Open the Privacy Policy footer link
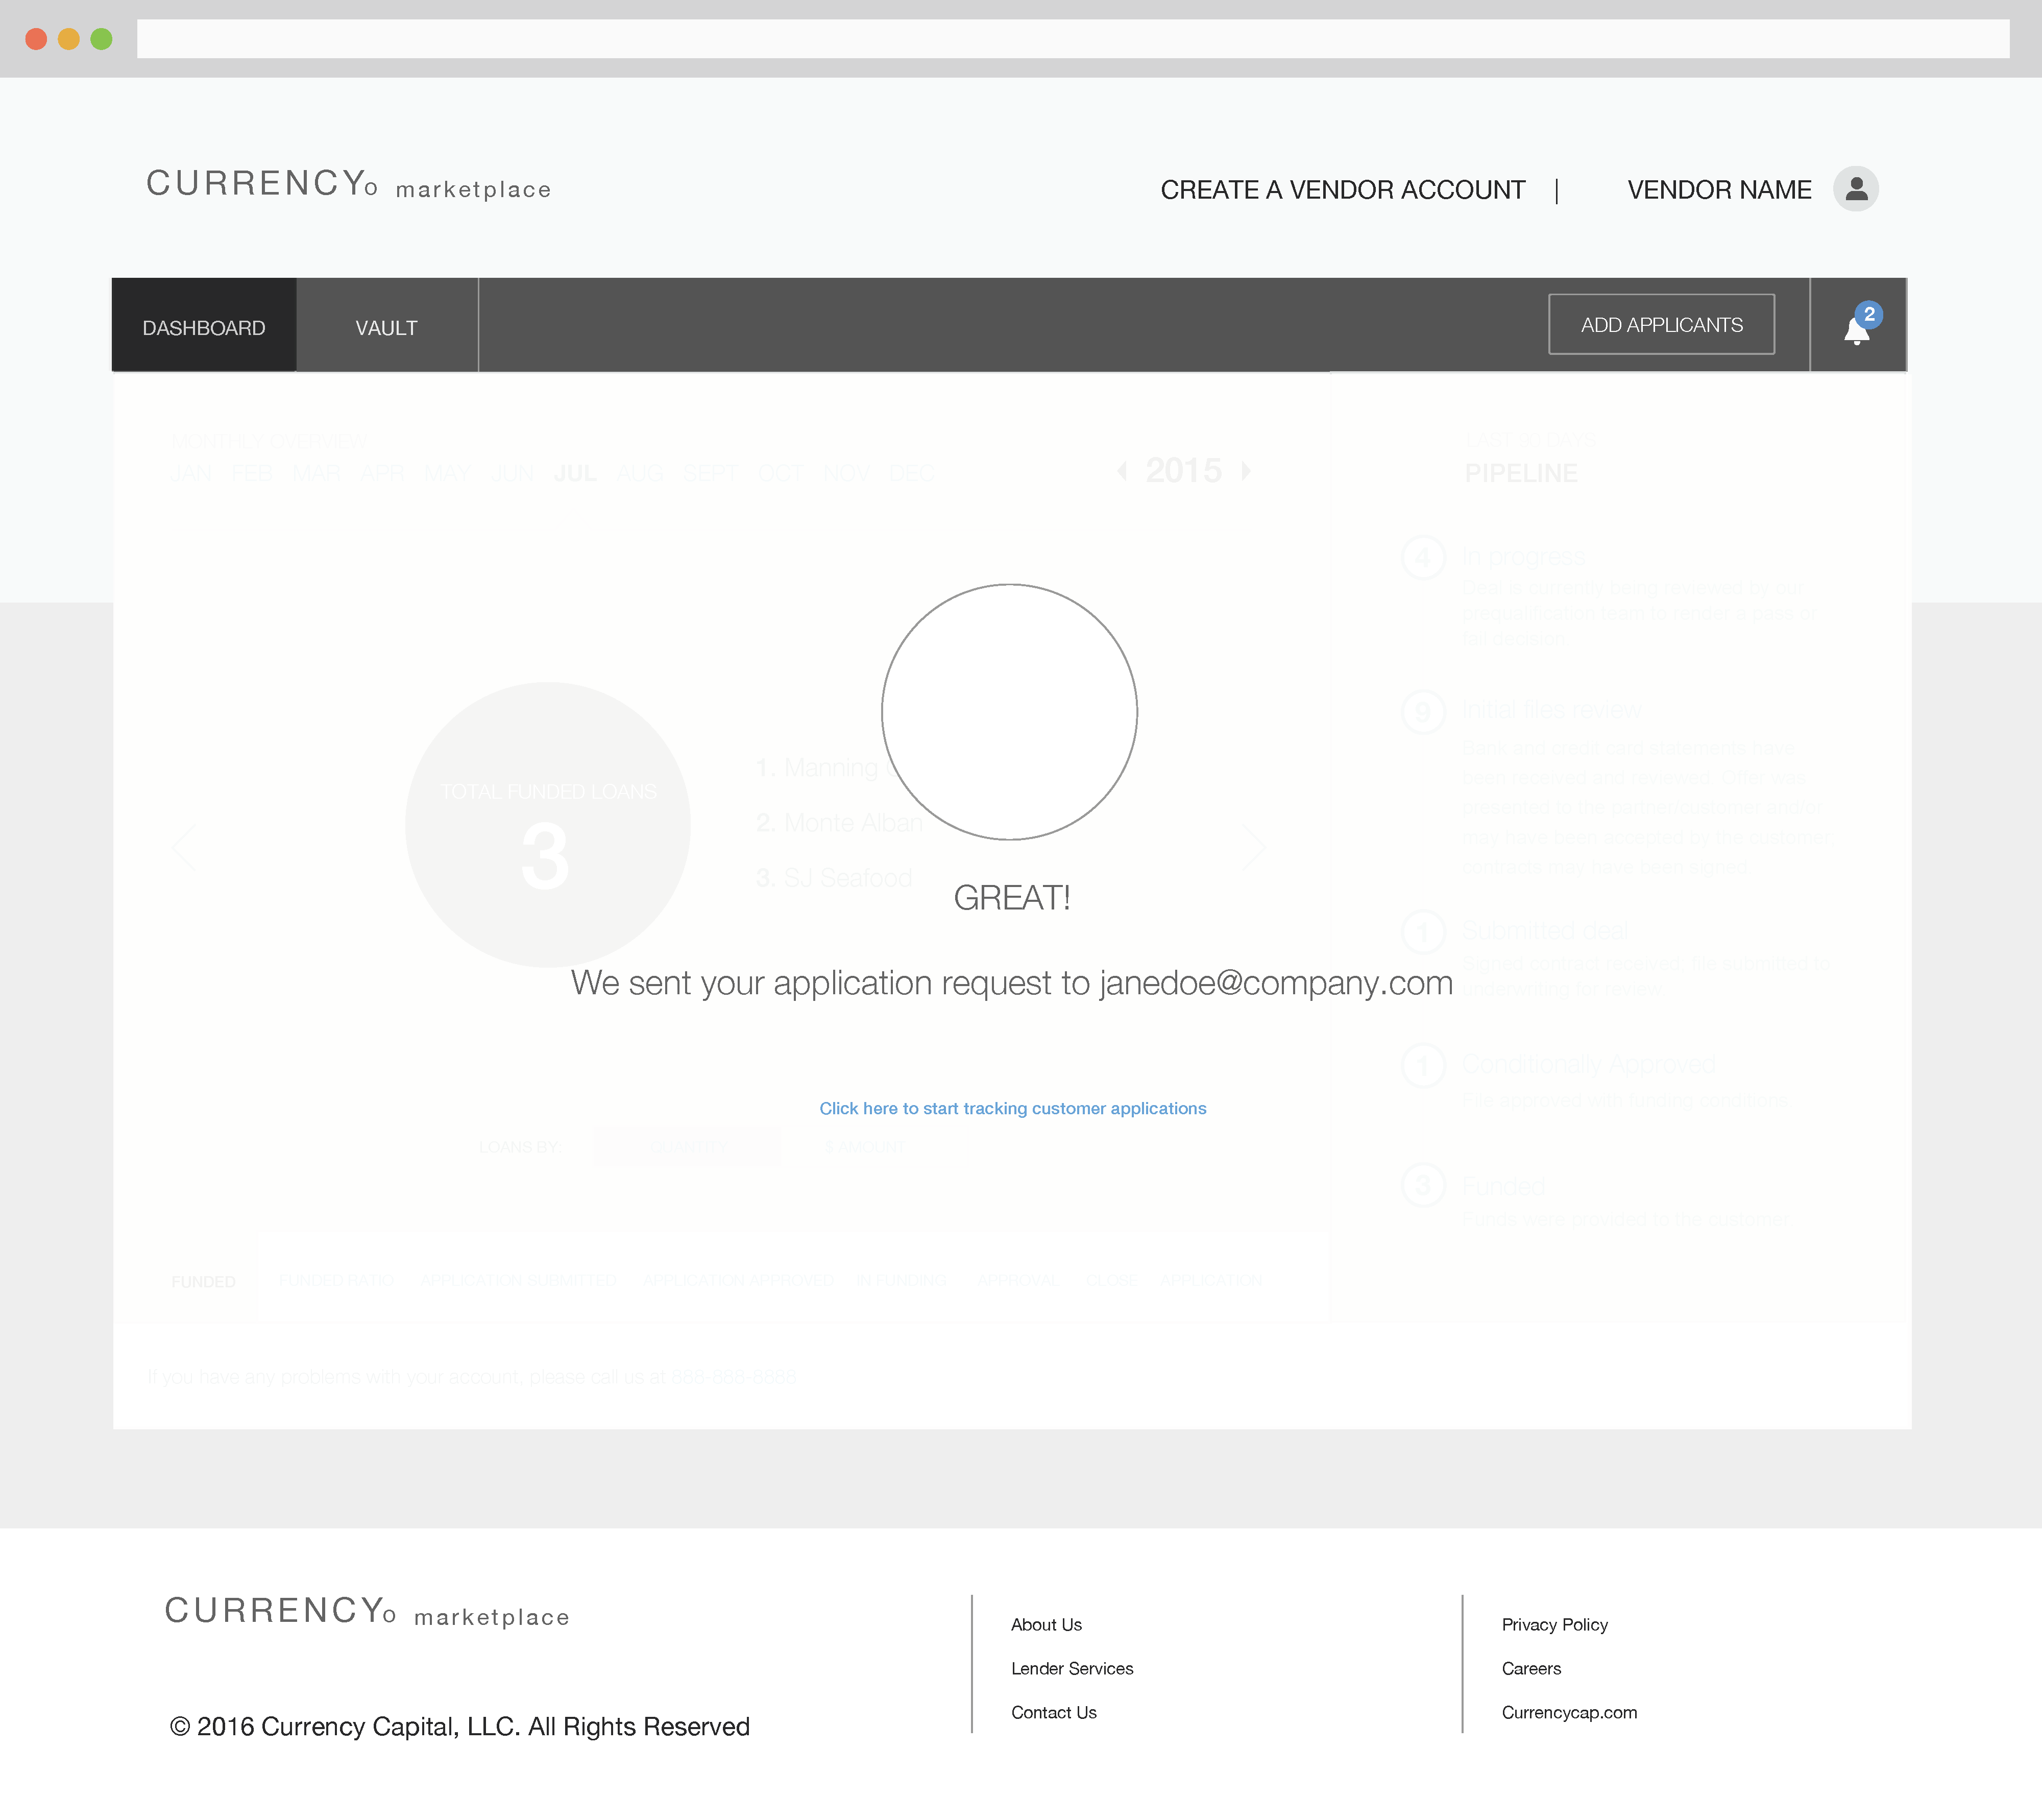The width and height of the screenshot is (2042, 1820). [1554, 1624]
